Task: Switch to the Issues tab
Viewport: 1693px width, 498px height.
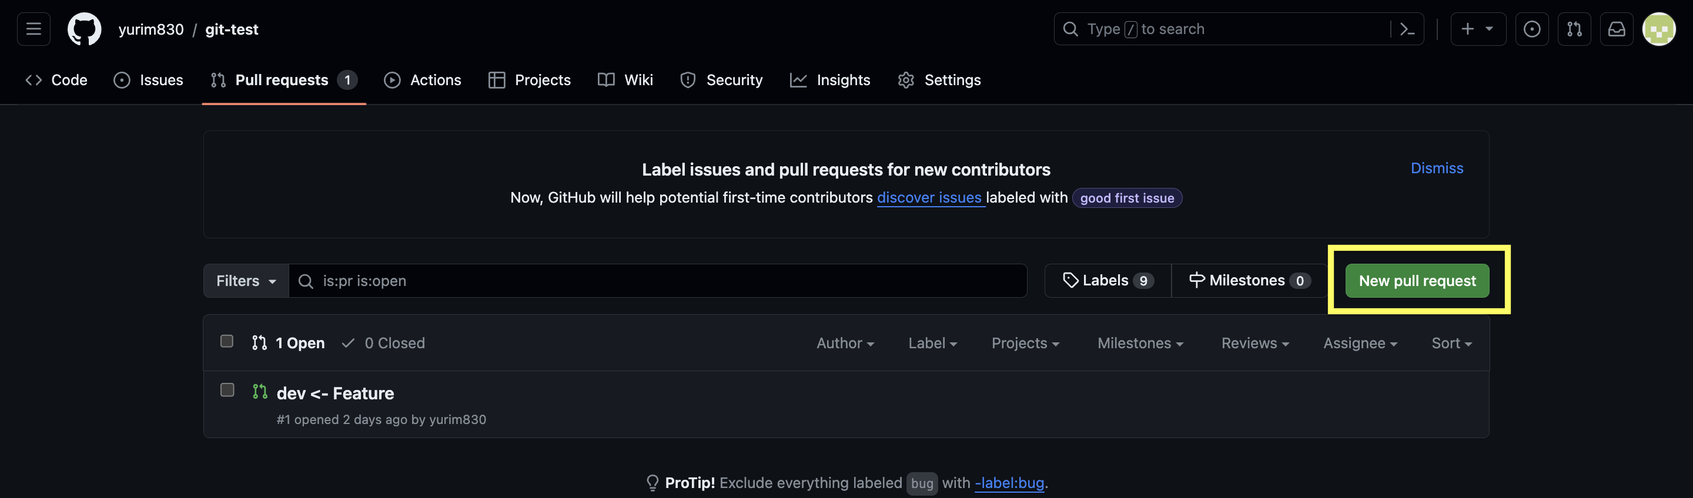Action: (x=149, y=79)
